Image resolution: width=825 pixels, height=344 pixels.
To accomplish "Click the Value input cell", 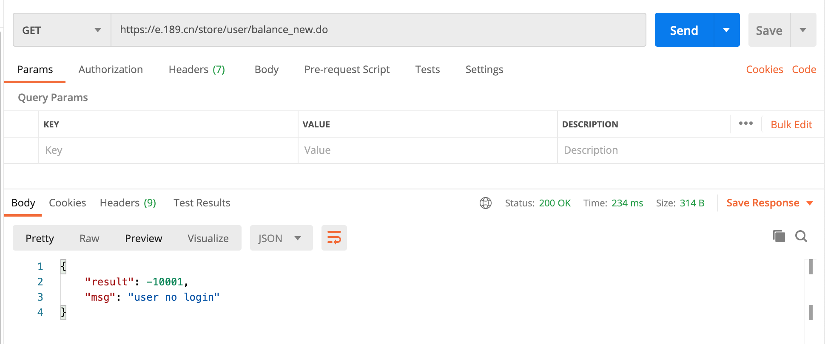I will pyautogui.click(x=428, y=150).
